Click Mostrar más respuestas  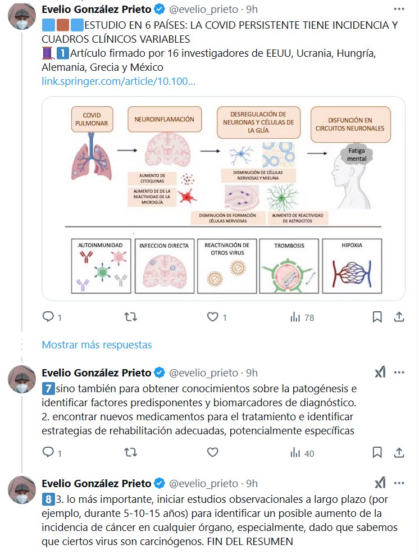97,344
